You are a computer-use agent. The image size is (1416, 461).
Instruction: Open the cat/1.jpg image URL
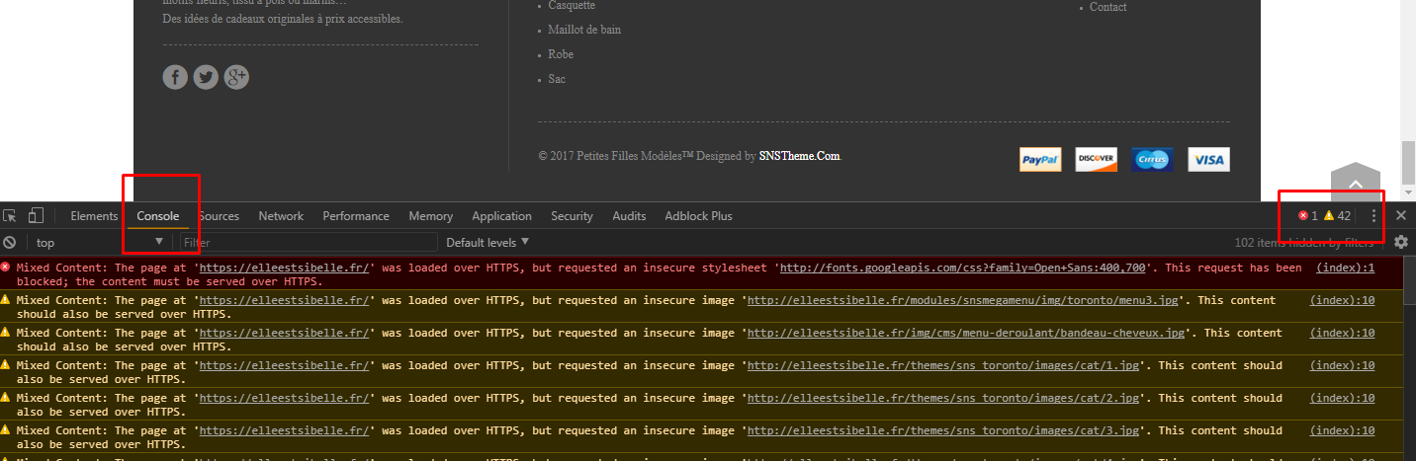click(x=942, y=365)
